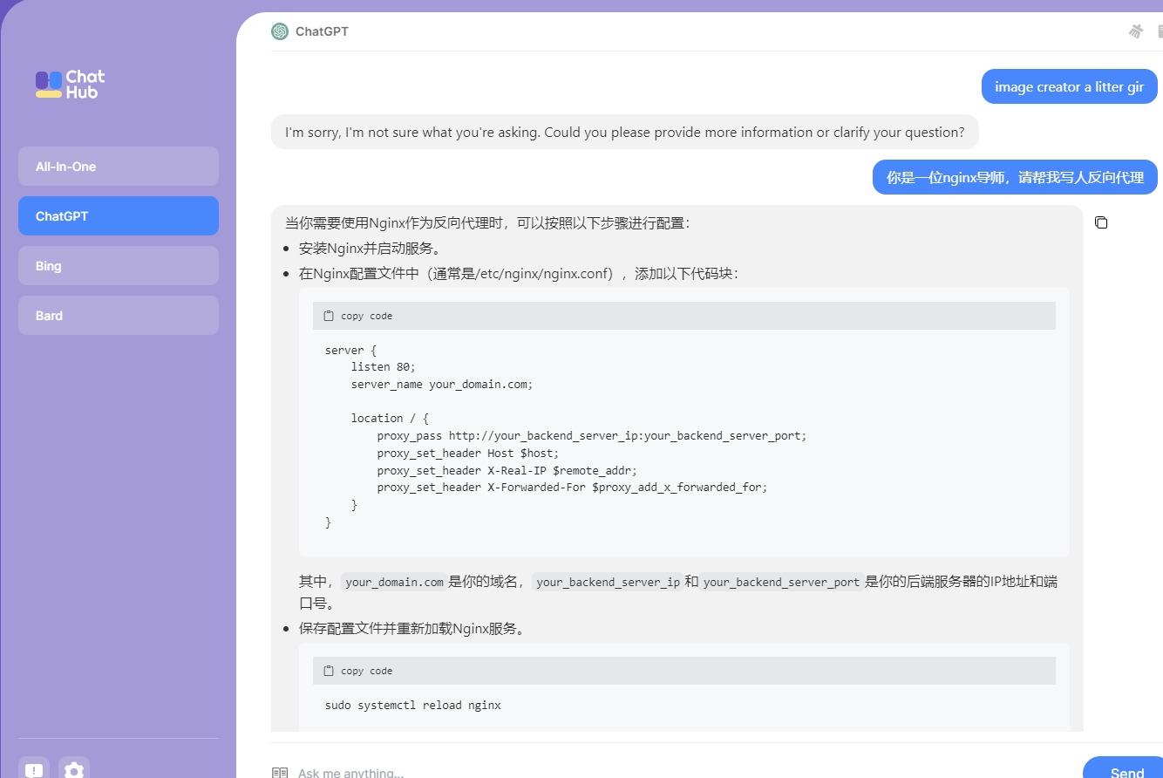Click the "sudo systemctl reload nginx" command

point(413,705)
